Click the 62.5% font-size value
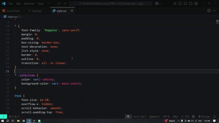This screenshot has width=219, height=123. click(44, 100)
